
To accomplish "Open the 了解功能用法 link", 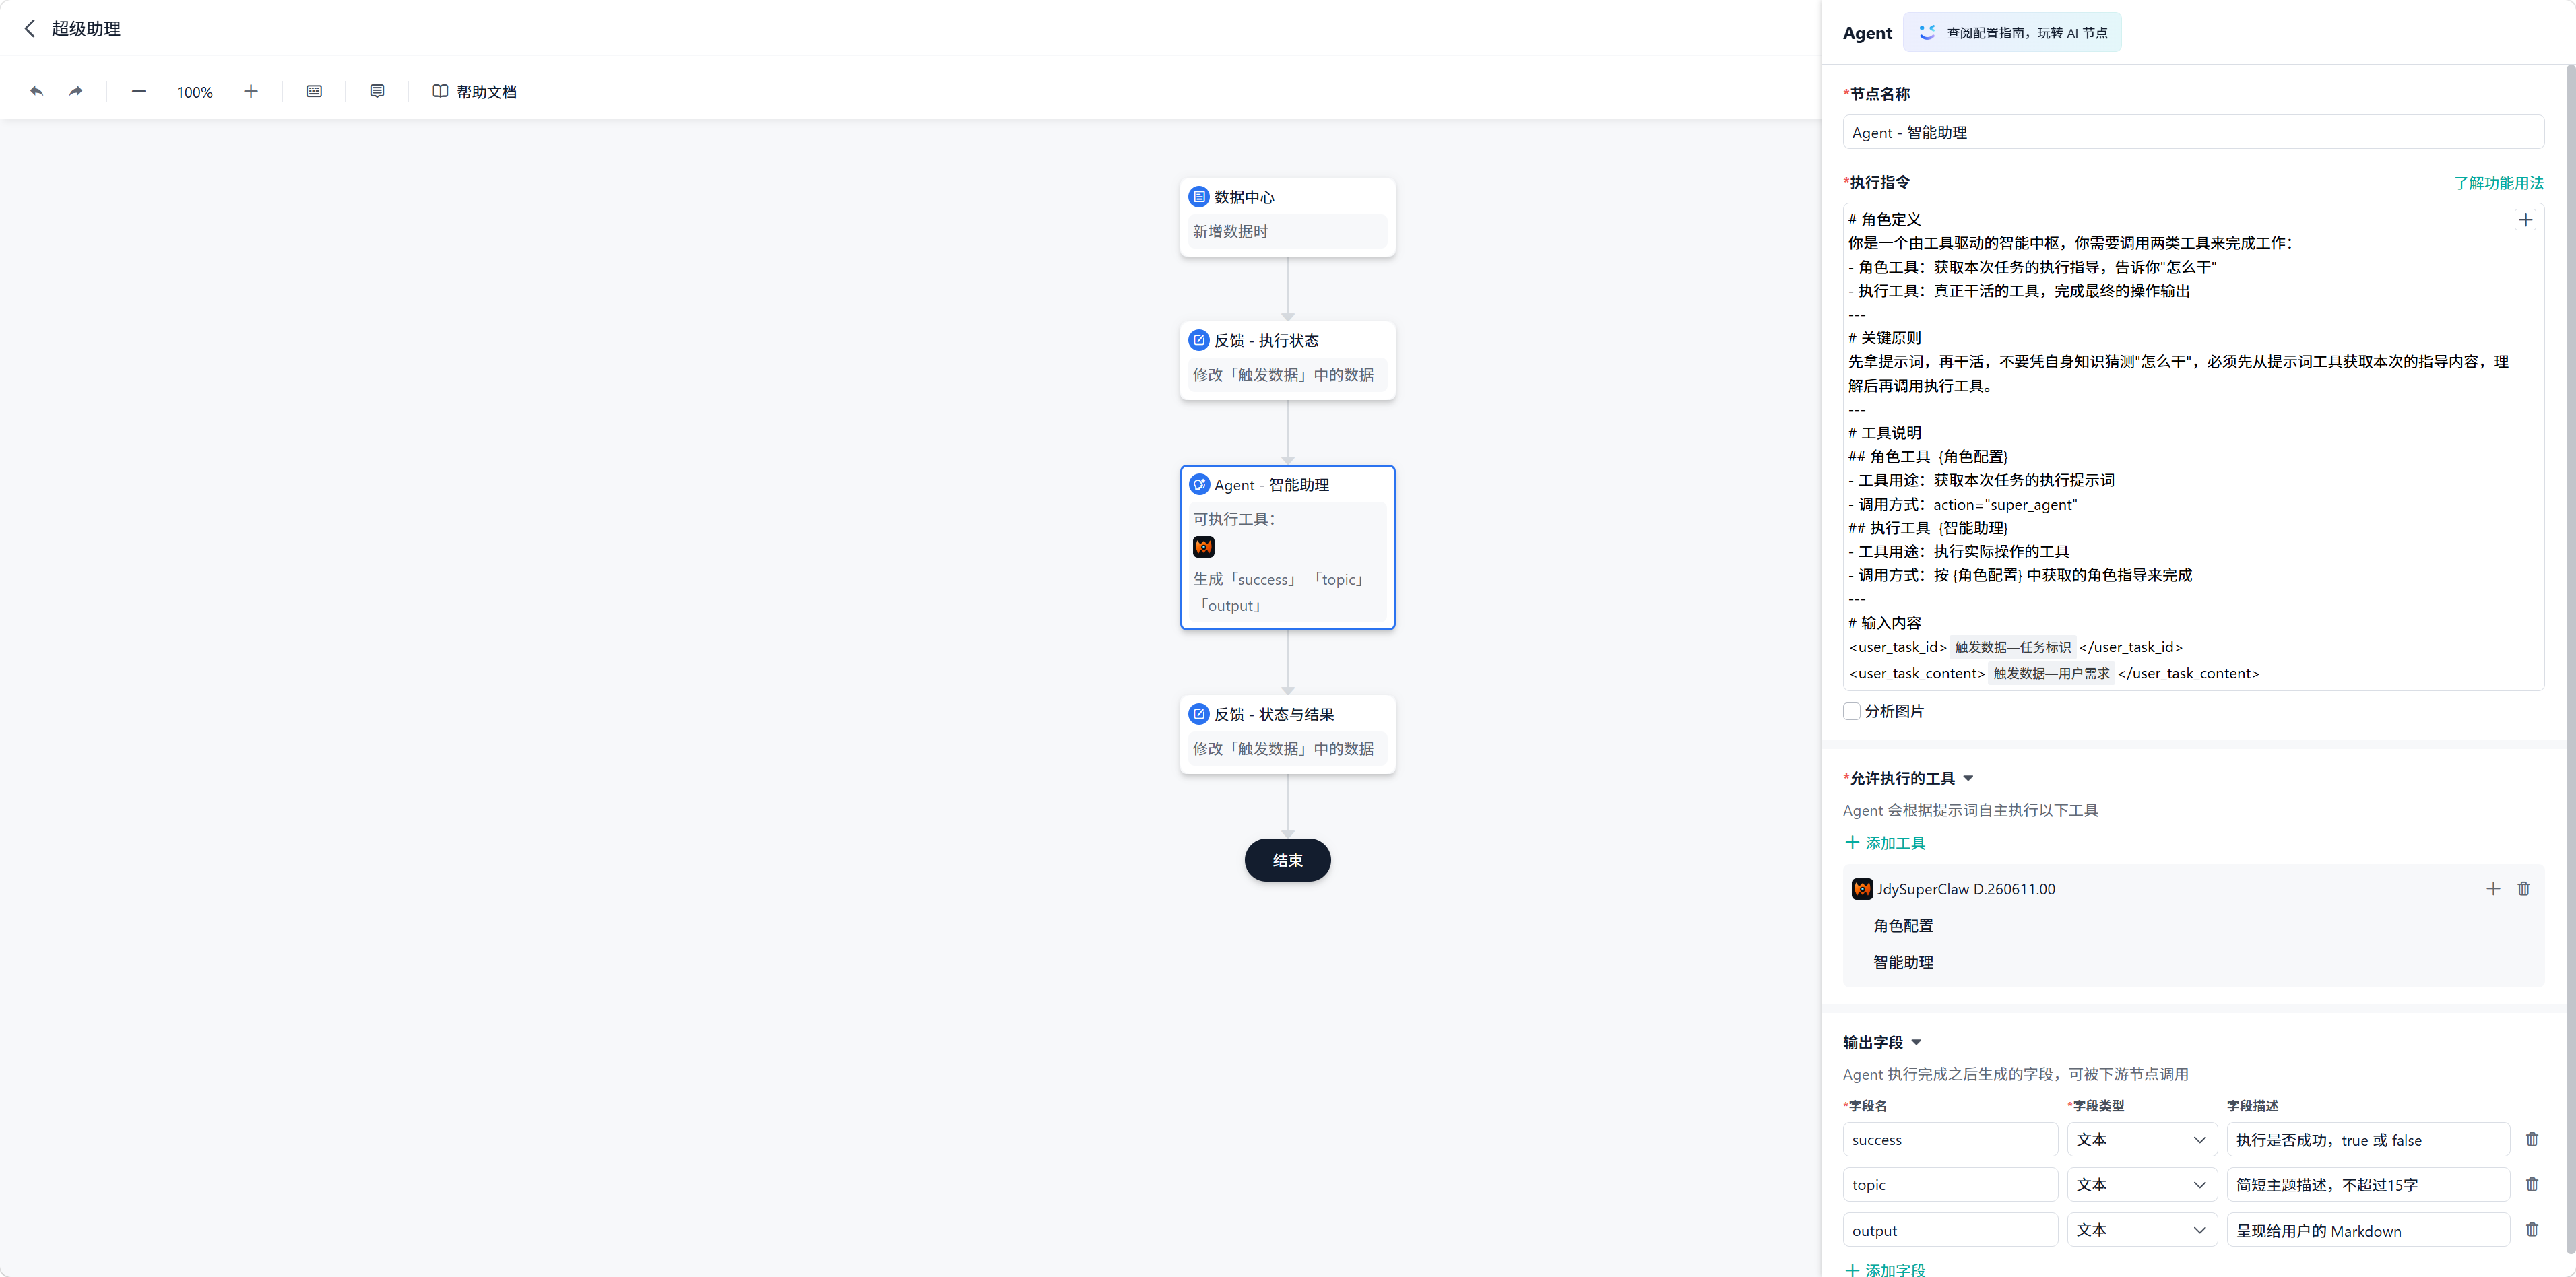I will [x=2498, y=183].
